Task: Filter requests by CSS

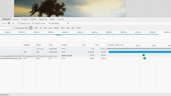Action: [45, 28]
